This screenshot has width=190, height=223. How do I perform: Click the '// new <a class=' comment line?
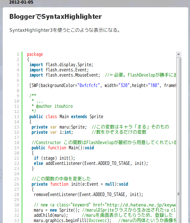105,205
